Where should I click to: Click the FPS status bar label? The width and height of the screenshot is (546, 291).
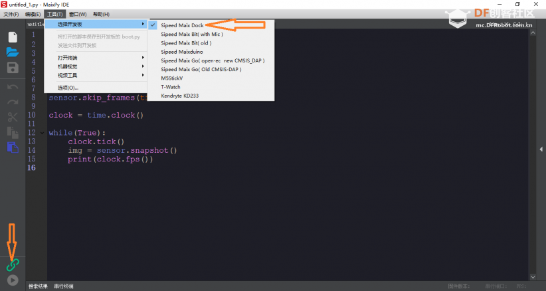521,286
